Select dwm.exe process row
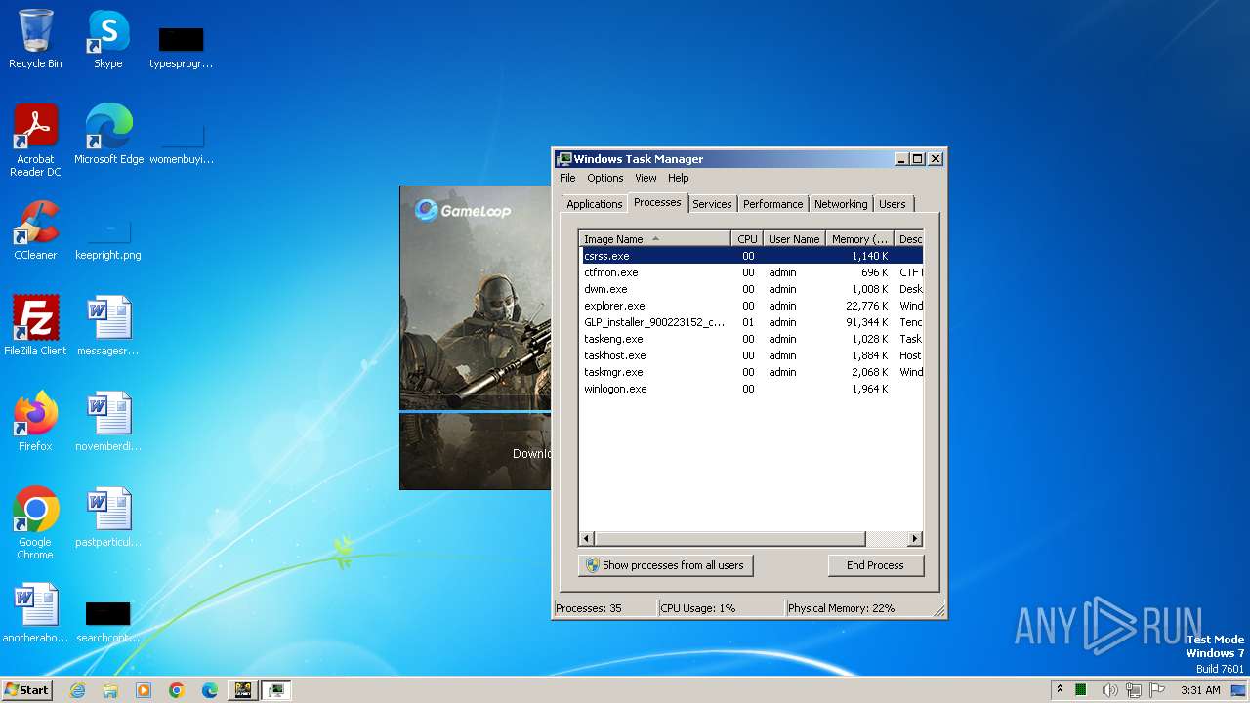Image resolution: width=1250 pixels, height=703 pixels. click(751, 289)
